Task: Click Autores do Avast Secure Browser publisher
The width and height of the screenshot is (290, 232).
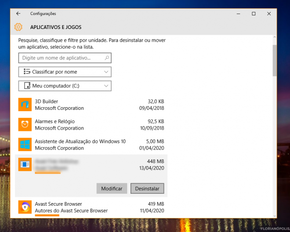Action: (x=71, y=210)
